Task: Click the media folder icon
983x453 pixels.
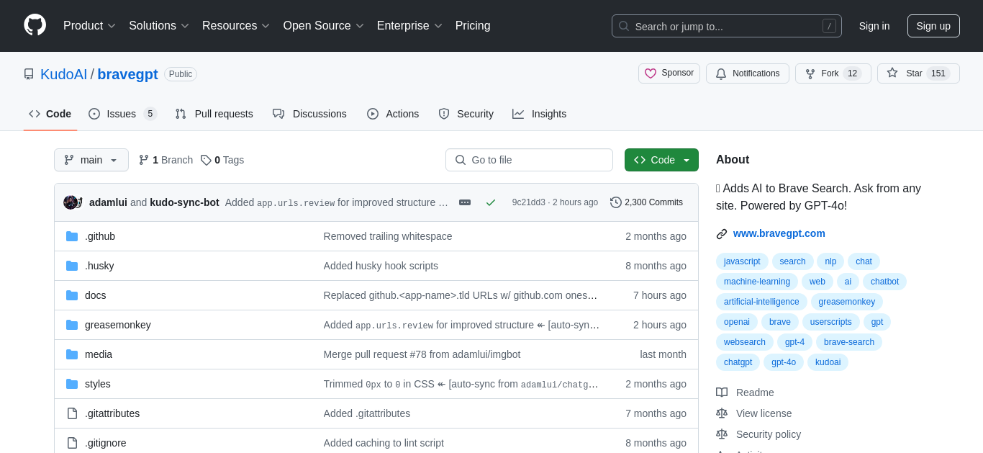Action: point(72,354)
